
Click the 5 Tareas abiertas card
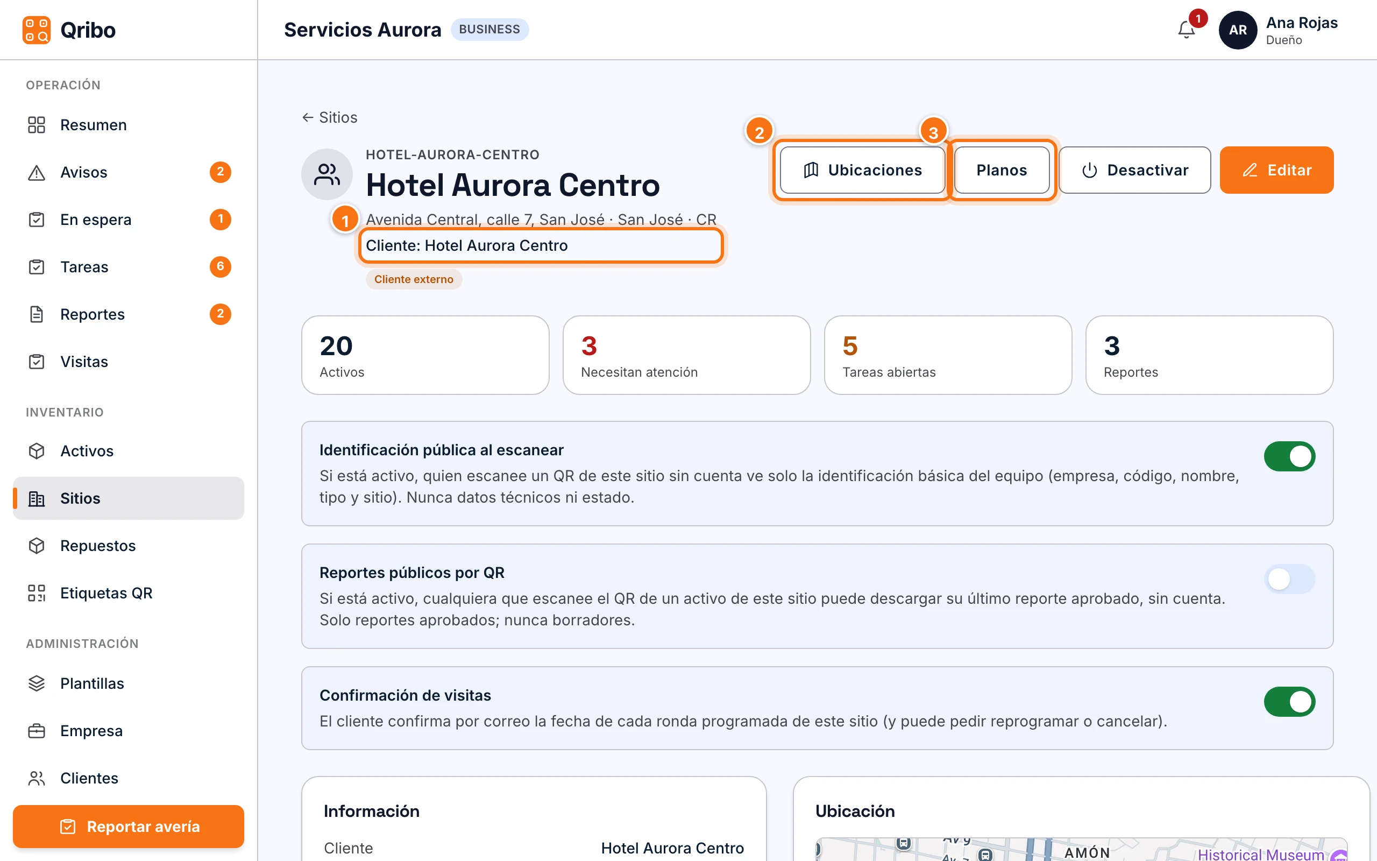pos(948,355)
